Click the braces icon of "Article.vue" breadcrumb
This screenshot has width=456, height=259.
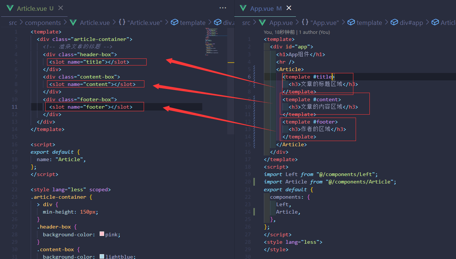[x=122, y=23]
